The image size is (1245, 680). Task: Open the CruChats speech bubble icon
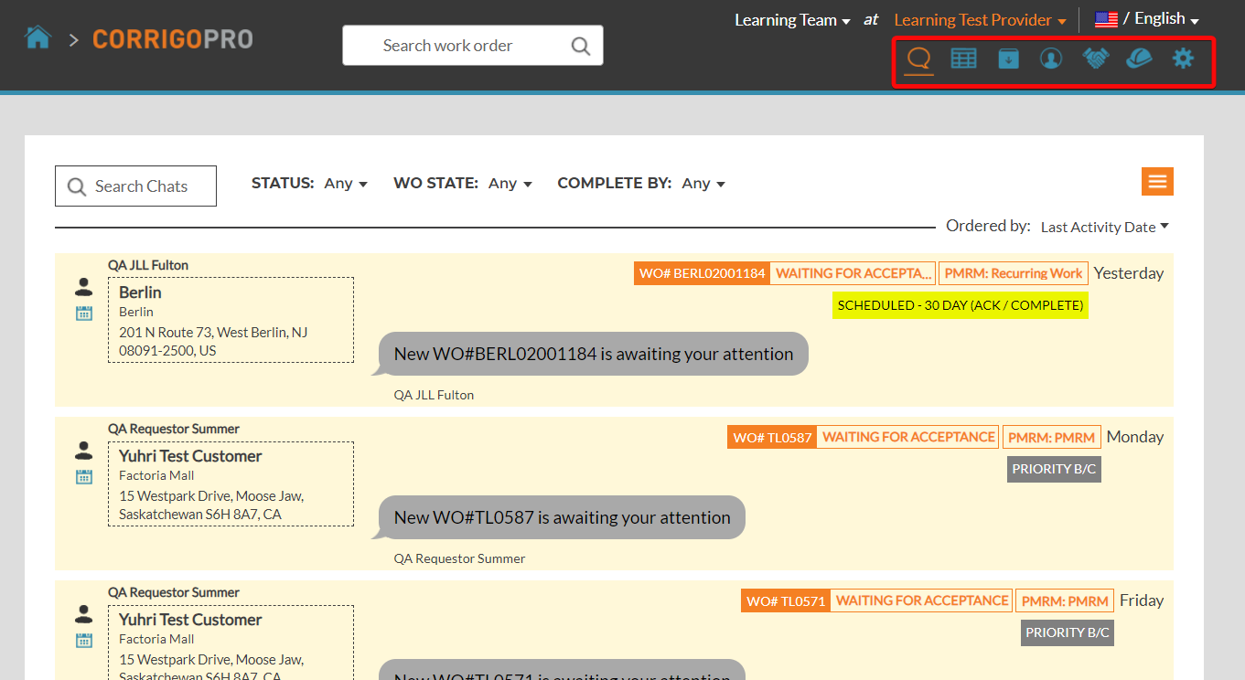918,58
